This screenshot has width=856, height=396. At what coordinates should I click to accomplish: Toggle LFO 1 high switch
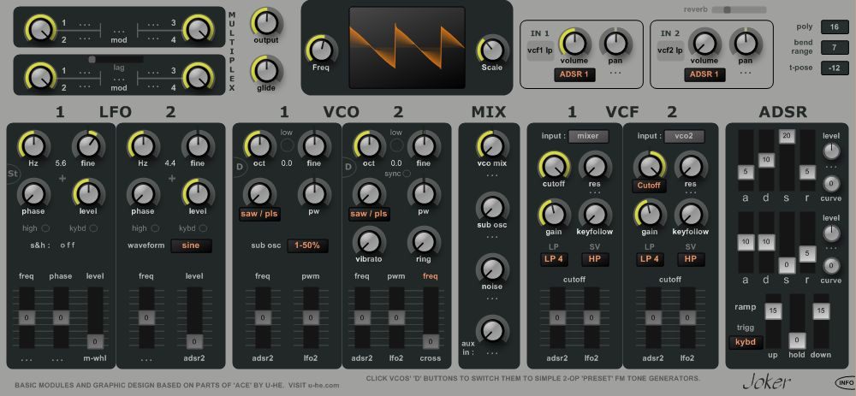46,228
